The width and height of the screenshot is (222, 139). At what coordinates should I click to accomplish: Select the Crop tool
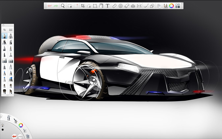tap(83, 6)
